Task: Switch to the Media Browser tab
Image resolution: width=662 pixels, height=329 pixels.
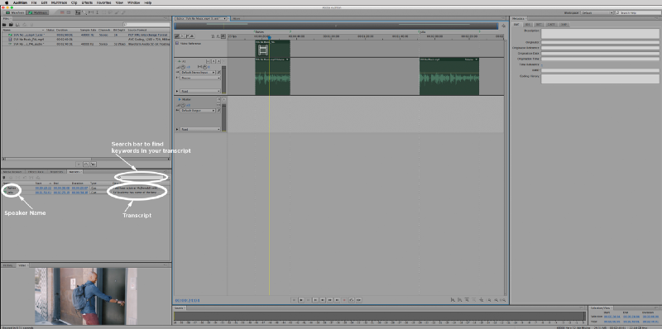Action: (12, 172)
